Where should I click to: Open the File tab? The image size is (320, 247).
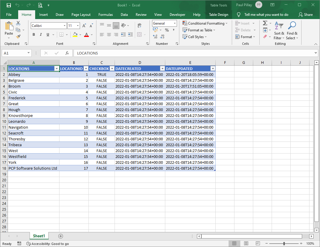coord(9,15)
